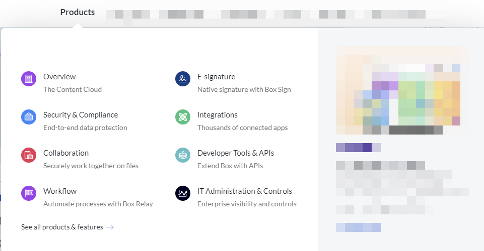Go to the Integrations page
Viewport: 484px width, 251px height.
[x=218, y=115]
